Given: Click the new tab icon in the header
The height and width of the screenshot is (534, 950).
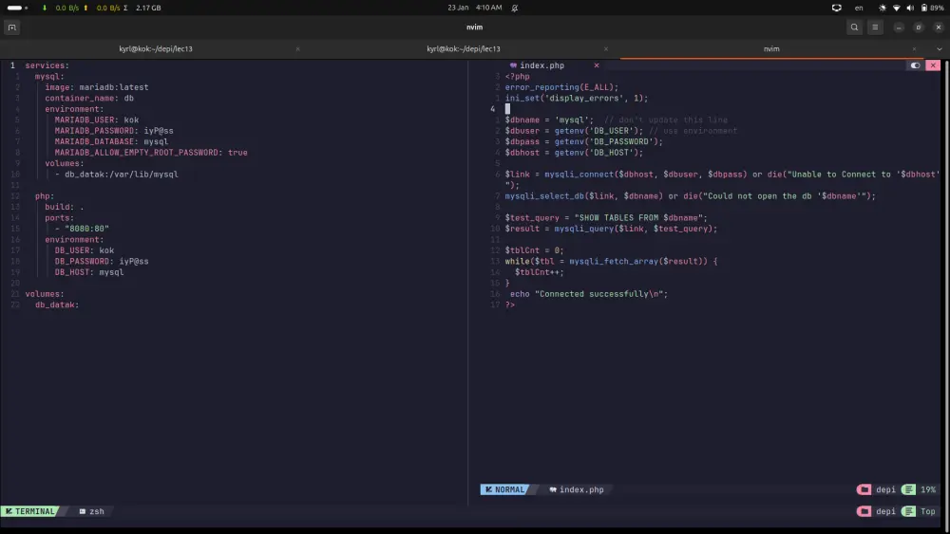Looking at the screenshot, I should pos(11,28).
